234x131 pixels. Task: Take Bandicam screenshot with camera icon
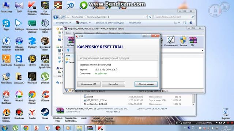click(220, 123)
